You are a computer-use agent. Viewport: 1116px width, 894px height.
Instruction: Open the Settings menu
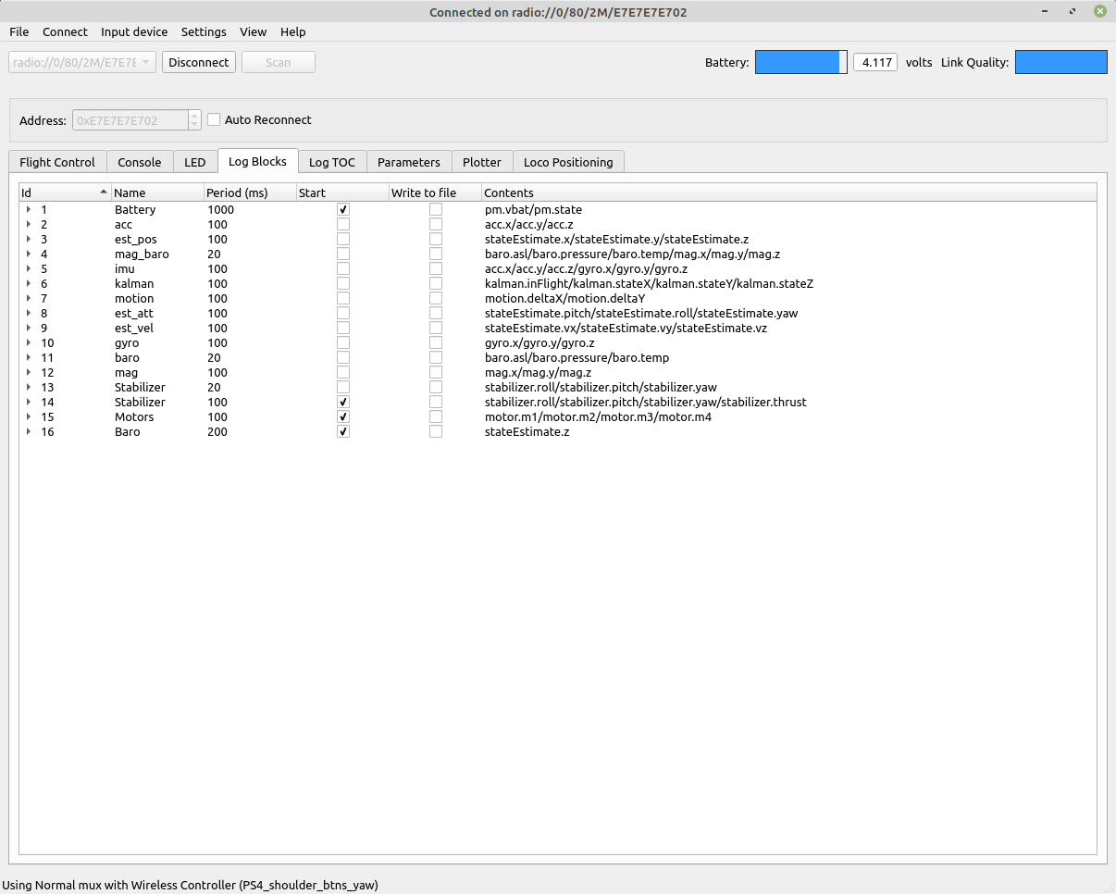point(204,31)
